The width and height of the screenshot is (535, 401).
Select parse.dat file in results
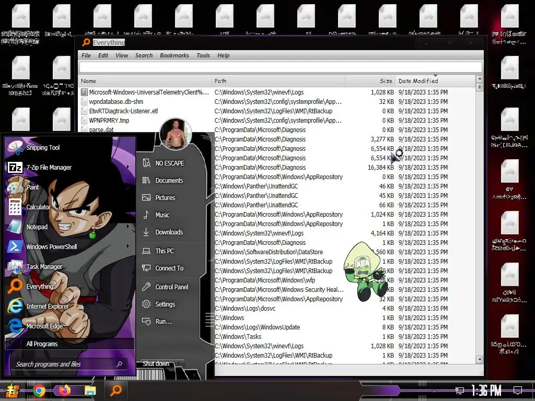coord(101,129)
